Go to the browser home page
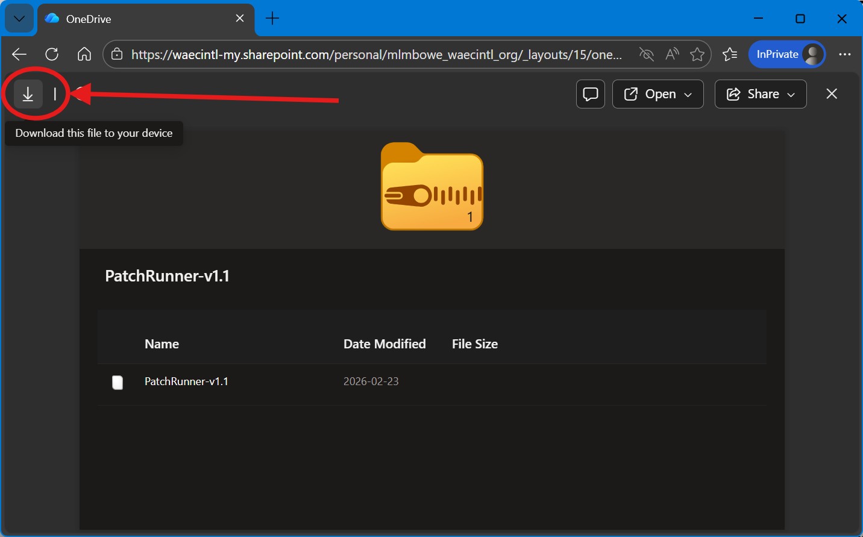Viewport: 863px width, 537px height. click(84, 54)
